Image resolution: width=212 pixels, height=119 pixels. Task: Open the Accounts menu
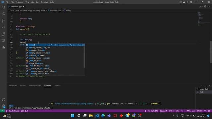click(3, 99)
